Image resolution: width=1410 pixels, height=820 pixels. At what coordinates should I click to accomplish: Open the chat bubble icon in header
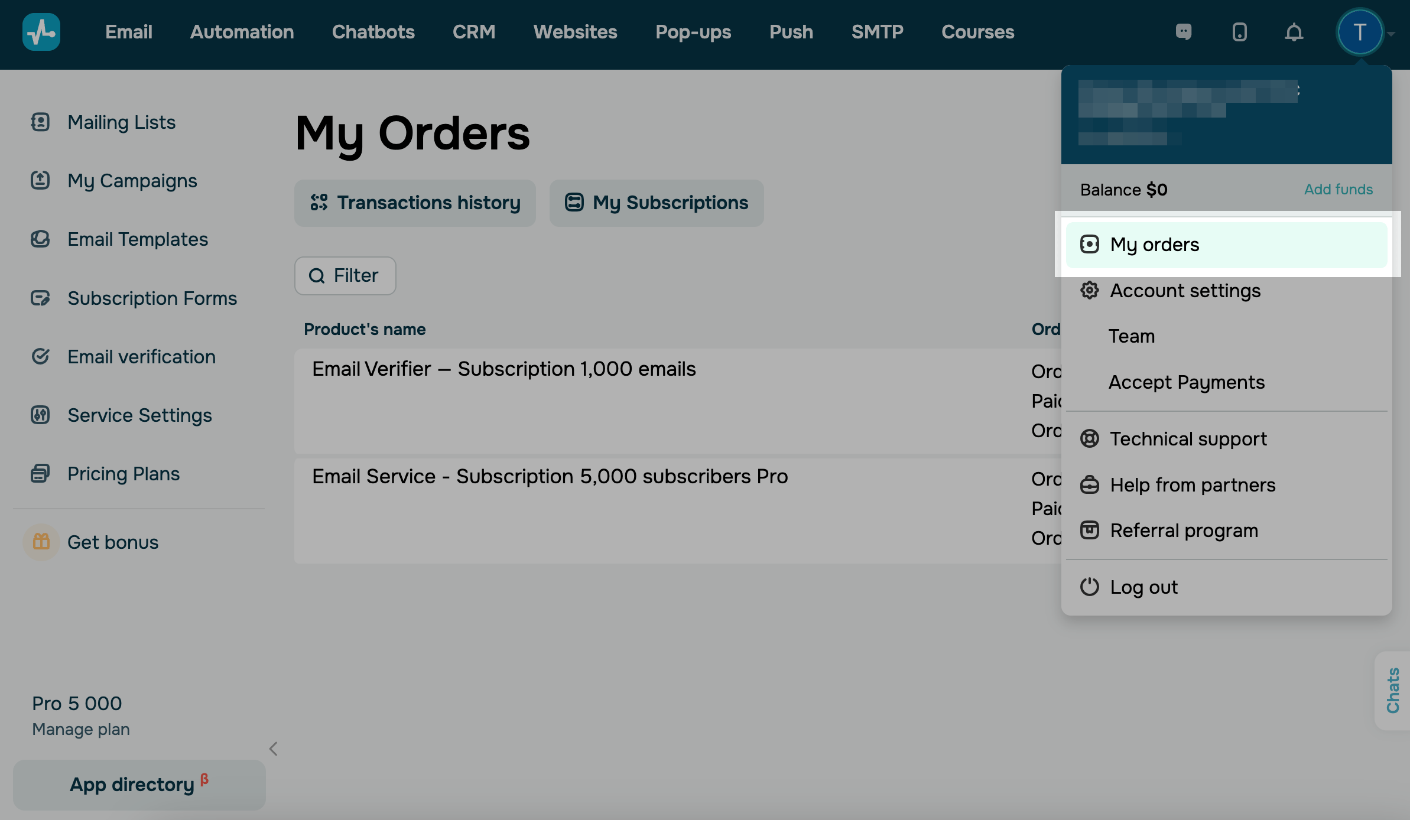pyautogui.click(x=1184, y=32)
